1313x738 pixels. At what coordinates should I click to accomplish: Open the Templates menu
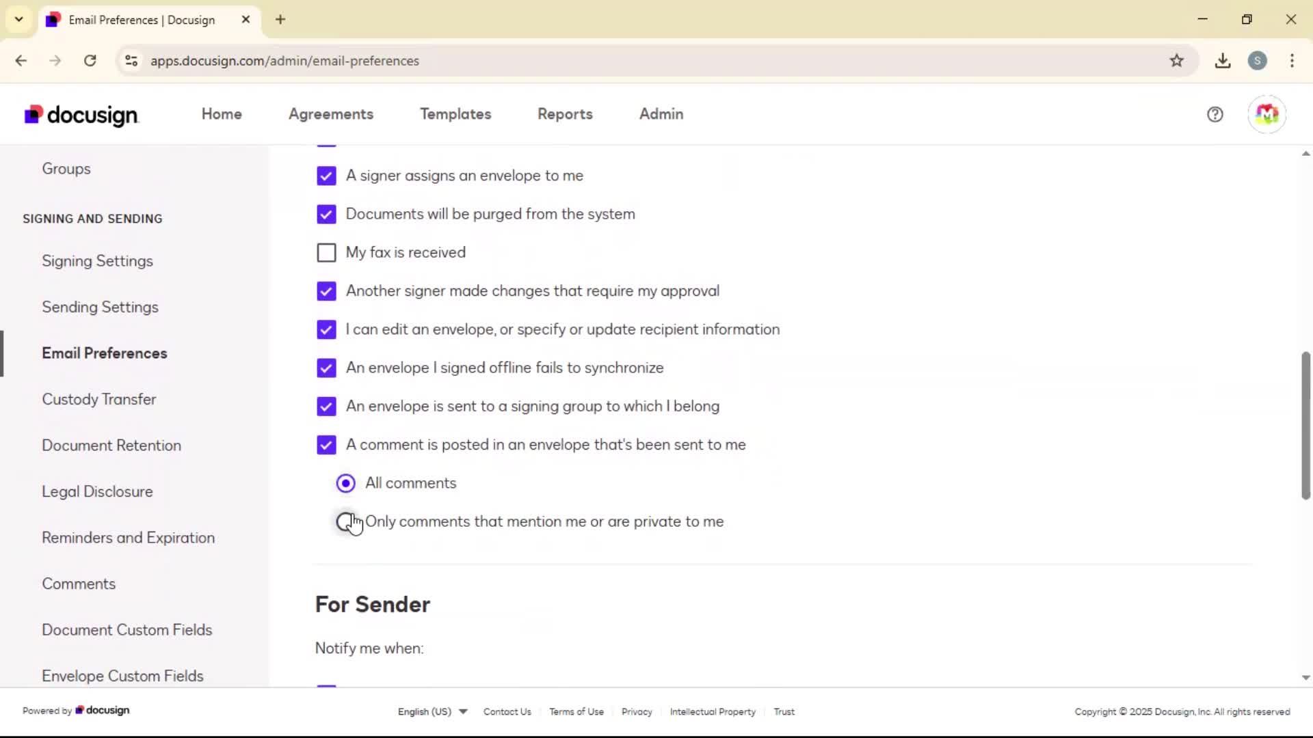pos(455,114)
